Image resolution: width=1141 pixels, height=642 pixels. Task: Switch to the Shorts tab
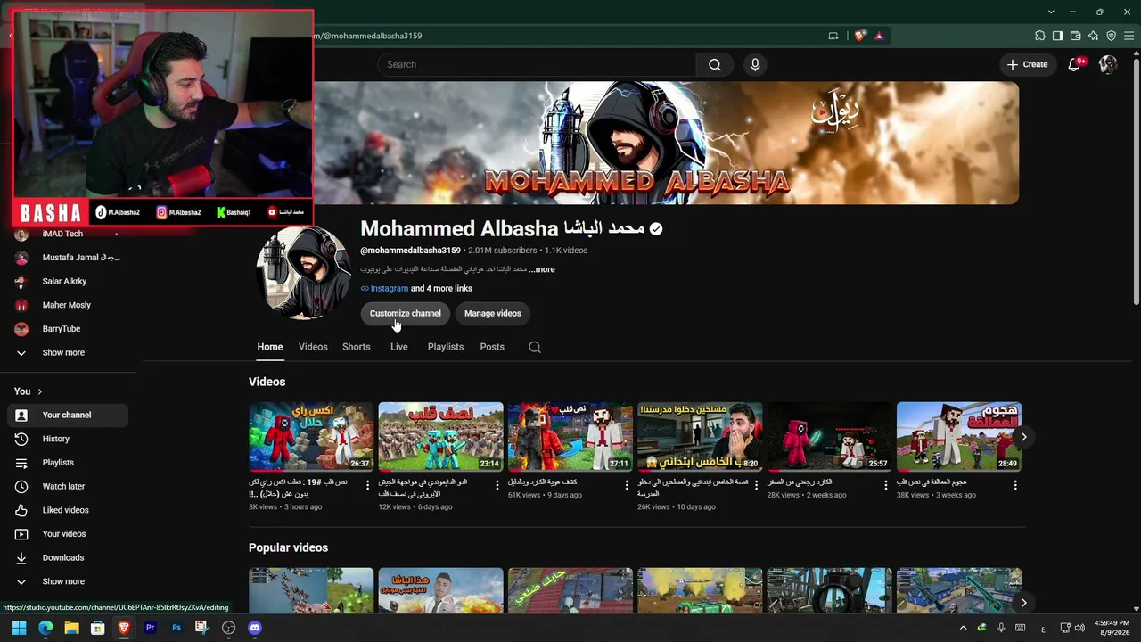tap(357, 347)
